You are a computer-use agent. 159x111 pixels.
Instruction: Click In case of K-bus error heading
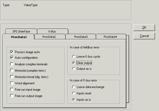click(x=83, y=80)
